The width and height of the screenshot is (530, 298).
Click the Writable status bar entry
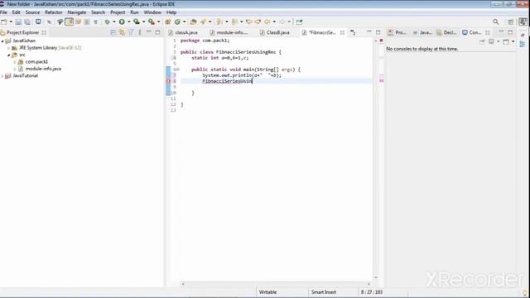(x=267, y=292)
